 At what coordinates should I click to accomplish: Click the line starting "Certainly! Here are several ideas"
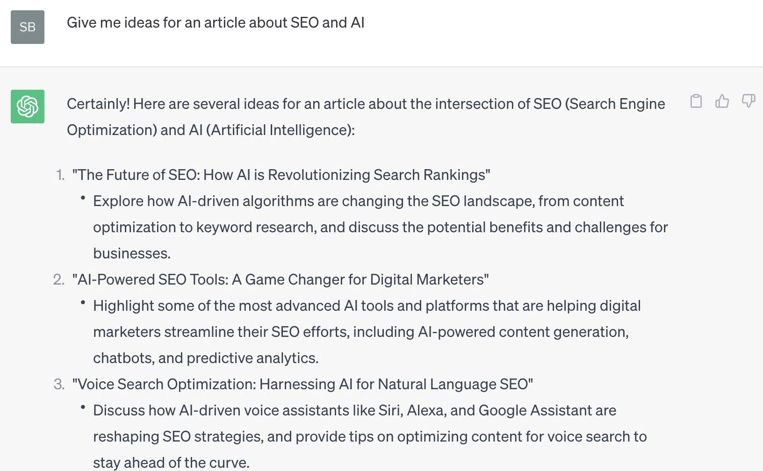[x=366, y=104]
